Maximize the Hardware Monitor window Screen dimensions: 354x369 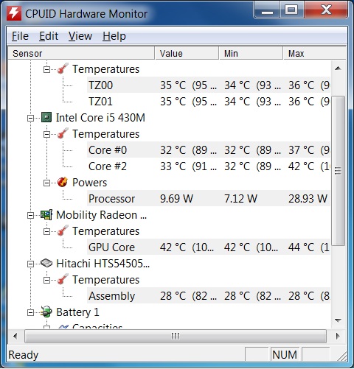pyautogui.click(x=291, y=10)
